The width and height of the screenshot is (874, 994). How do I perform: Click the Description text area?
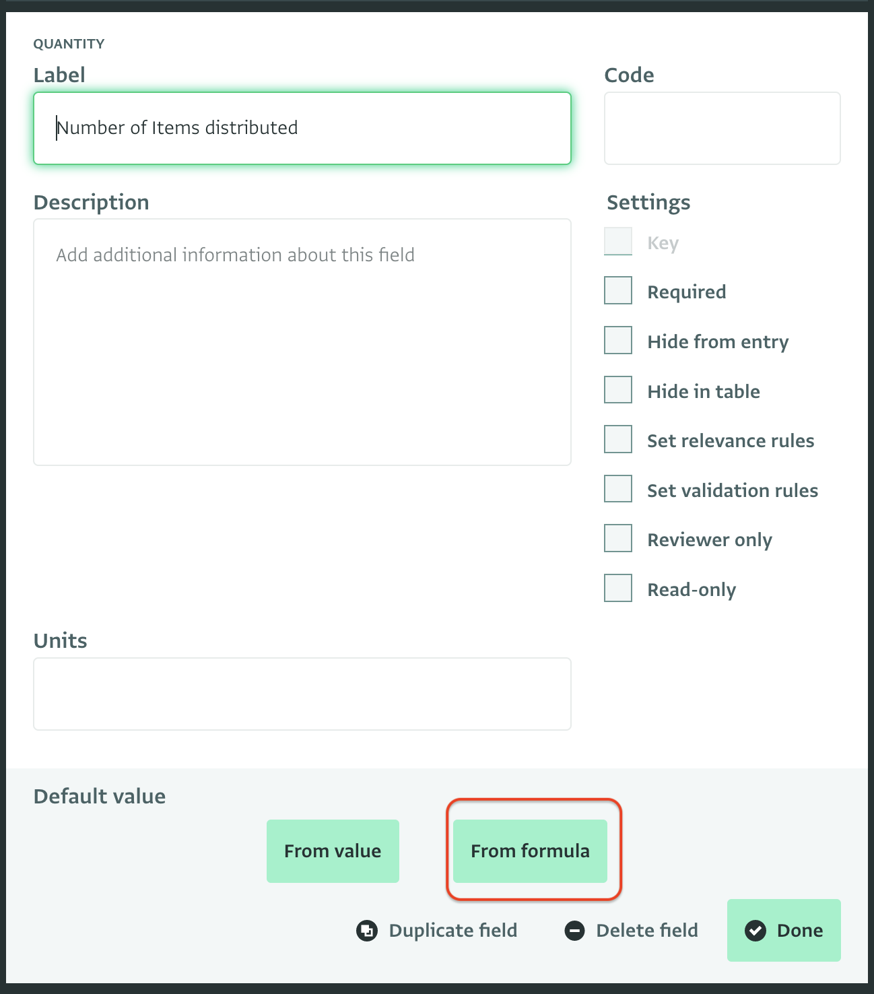point(302,342)
